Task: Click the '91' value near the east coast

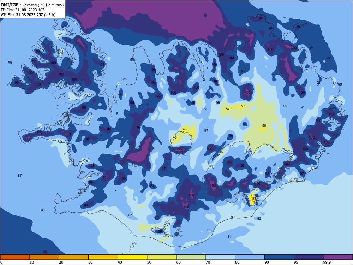Action: (318, 83)
